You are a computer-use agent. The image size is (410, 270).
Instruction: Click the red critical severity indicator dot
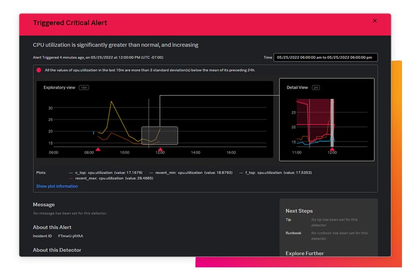39,70
